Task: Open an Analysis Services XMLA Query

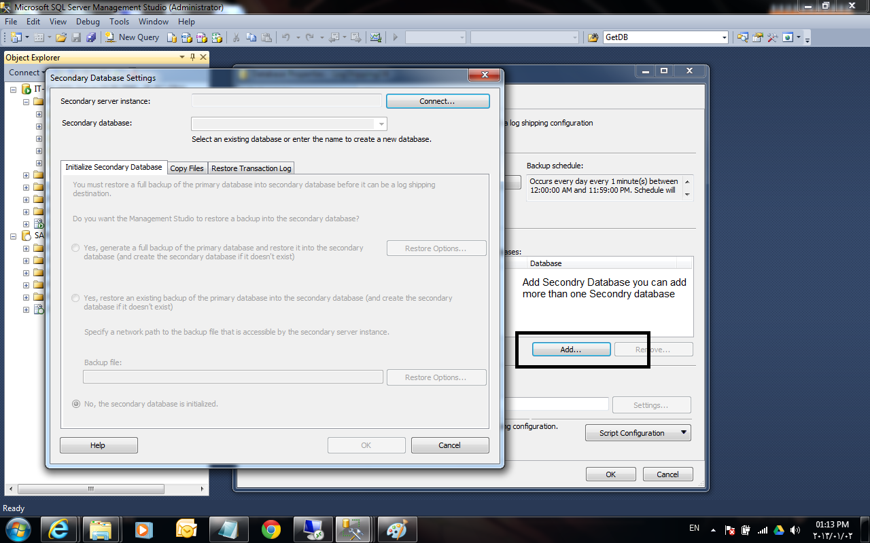Action: 217,37
